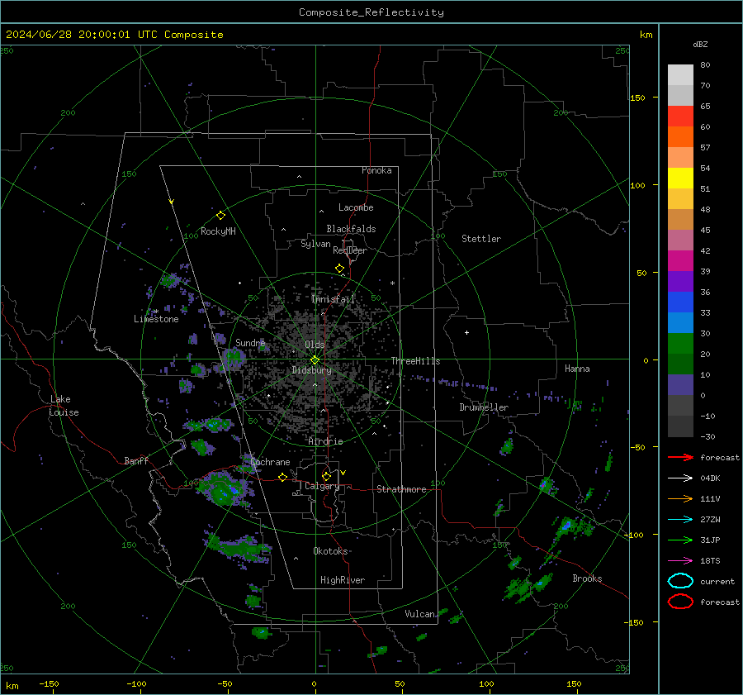
Task: Click the Didsbury label
Action: 311,370
